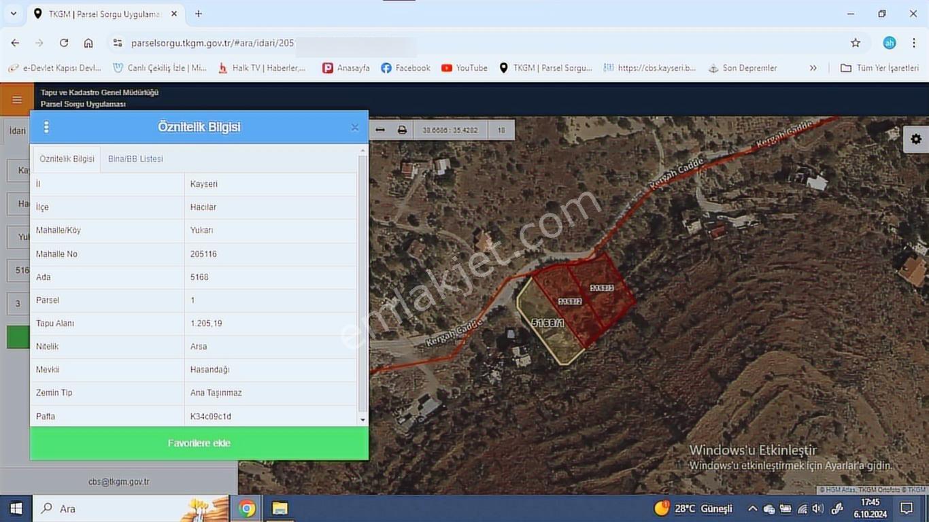Open the browser home page icon
Screen dimensions: 929x522
click(88, 43)
